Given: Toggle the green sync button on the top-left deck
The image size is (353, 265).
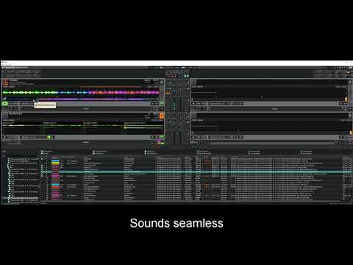Looking at the screenshot, I should tap(162, 104).
